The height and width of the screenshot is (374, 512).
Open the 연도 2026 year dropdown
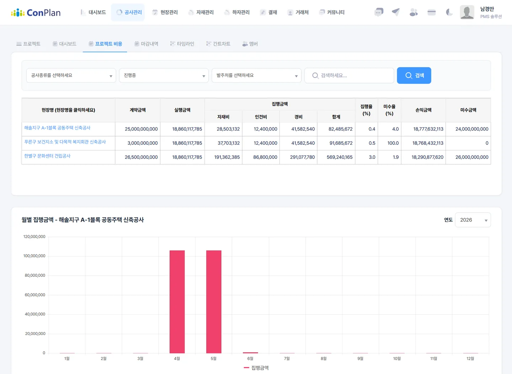[473, 220]
